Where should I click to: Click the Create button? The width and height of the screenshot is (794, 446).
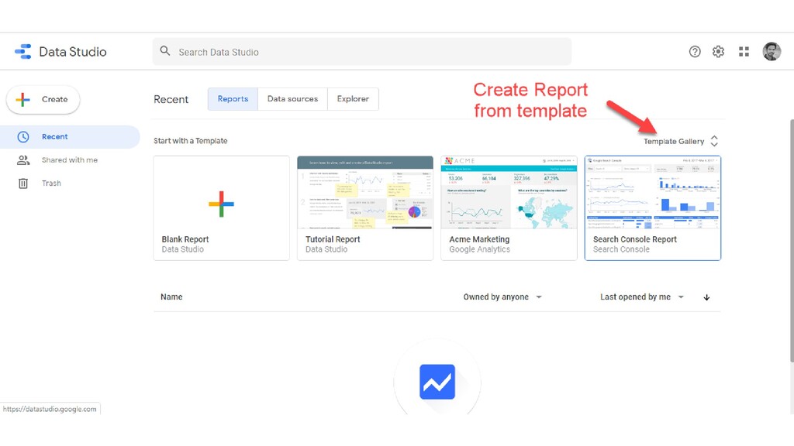(x=43, y=100)
